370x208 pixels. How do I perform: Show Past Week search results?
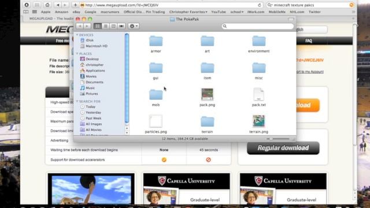[x=91, y=118]
